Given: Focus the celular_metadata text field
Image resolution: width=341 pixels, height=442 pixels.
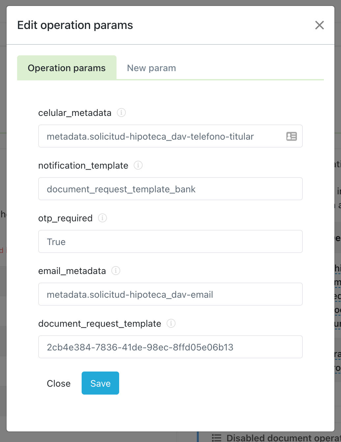Looking at the screenshot, I should [161, 136].
